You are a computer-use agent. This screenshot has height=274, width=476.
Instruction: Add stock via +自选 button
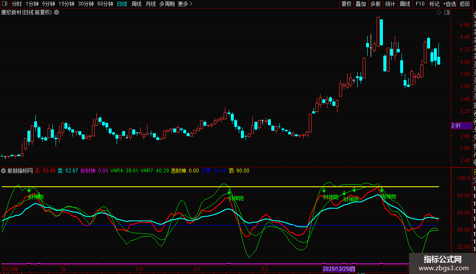[x=449, y=4]
